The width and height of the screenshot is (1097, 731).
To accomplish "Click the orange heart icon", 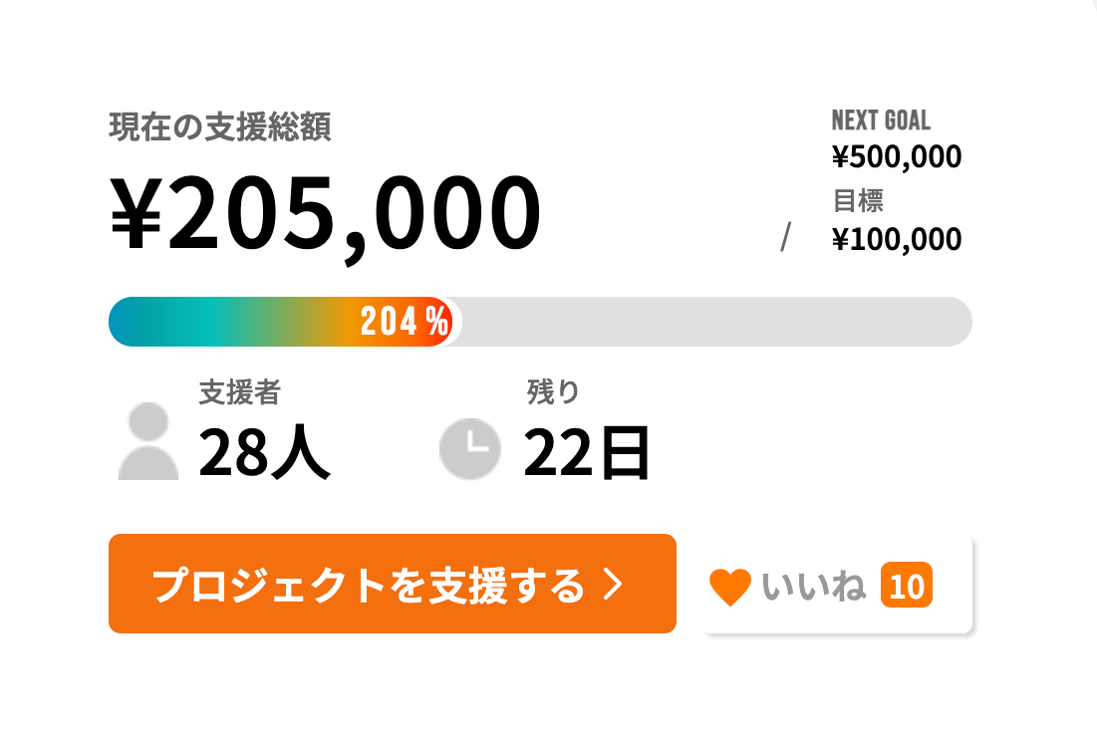I will pyautogui.click(x=729, y=587).
